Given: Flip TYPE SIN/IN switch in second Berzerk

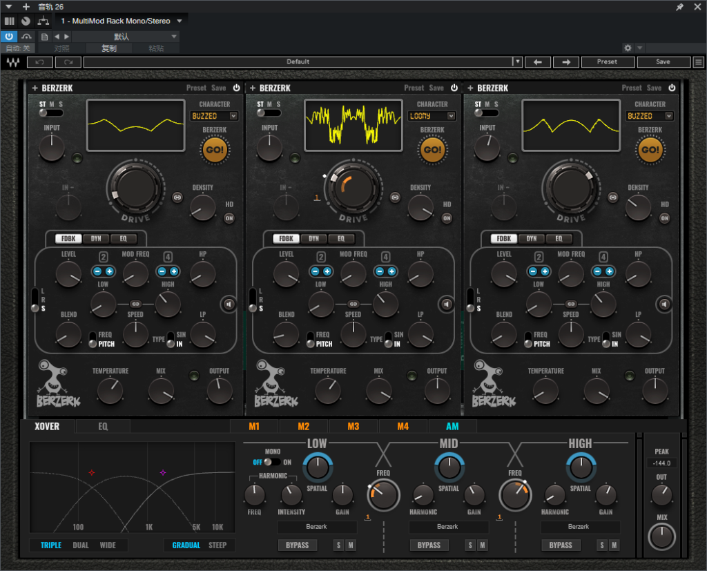Looking at the screenshot, I should (x=388, y=339).
